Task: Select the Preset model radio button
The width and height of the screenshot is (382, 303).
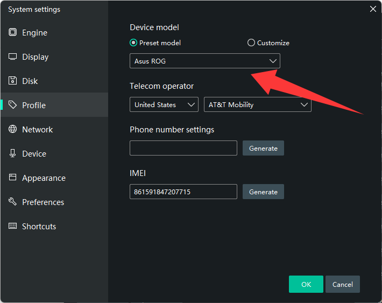Action: click(x=133, y=43)
